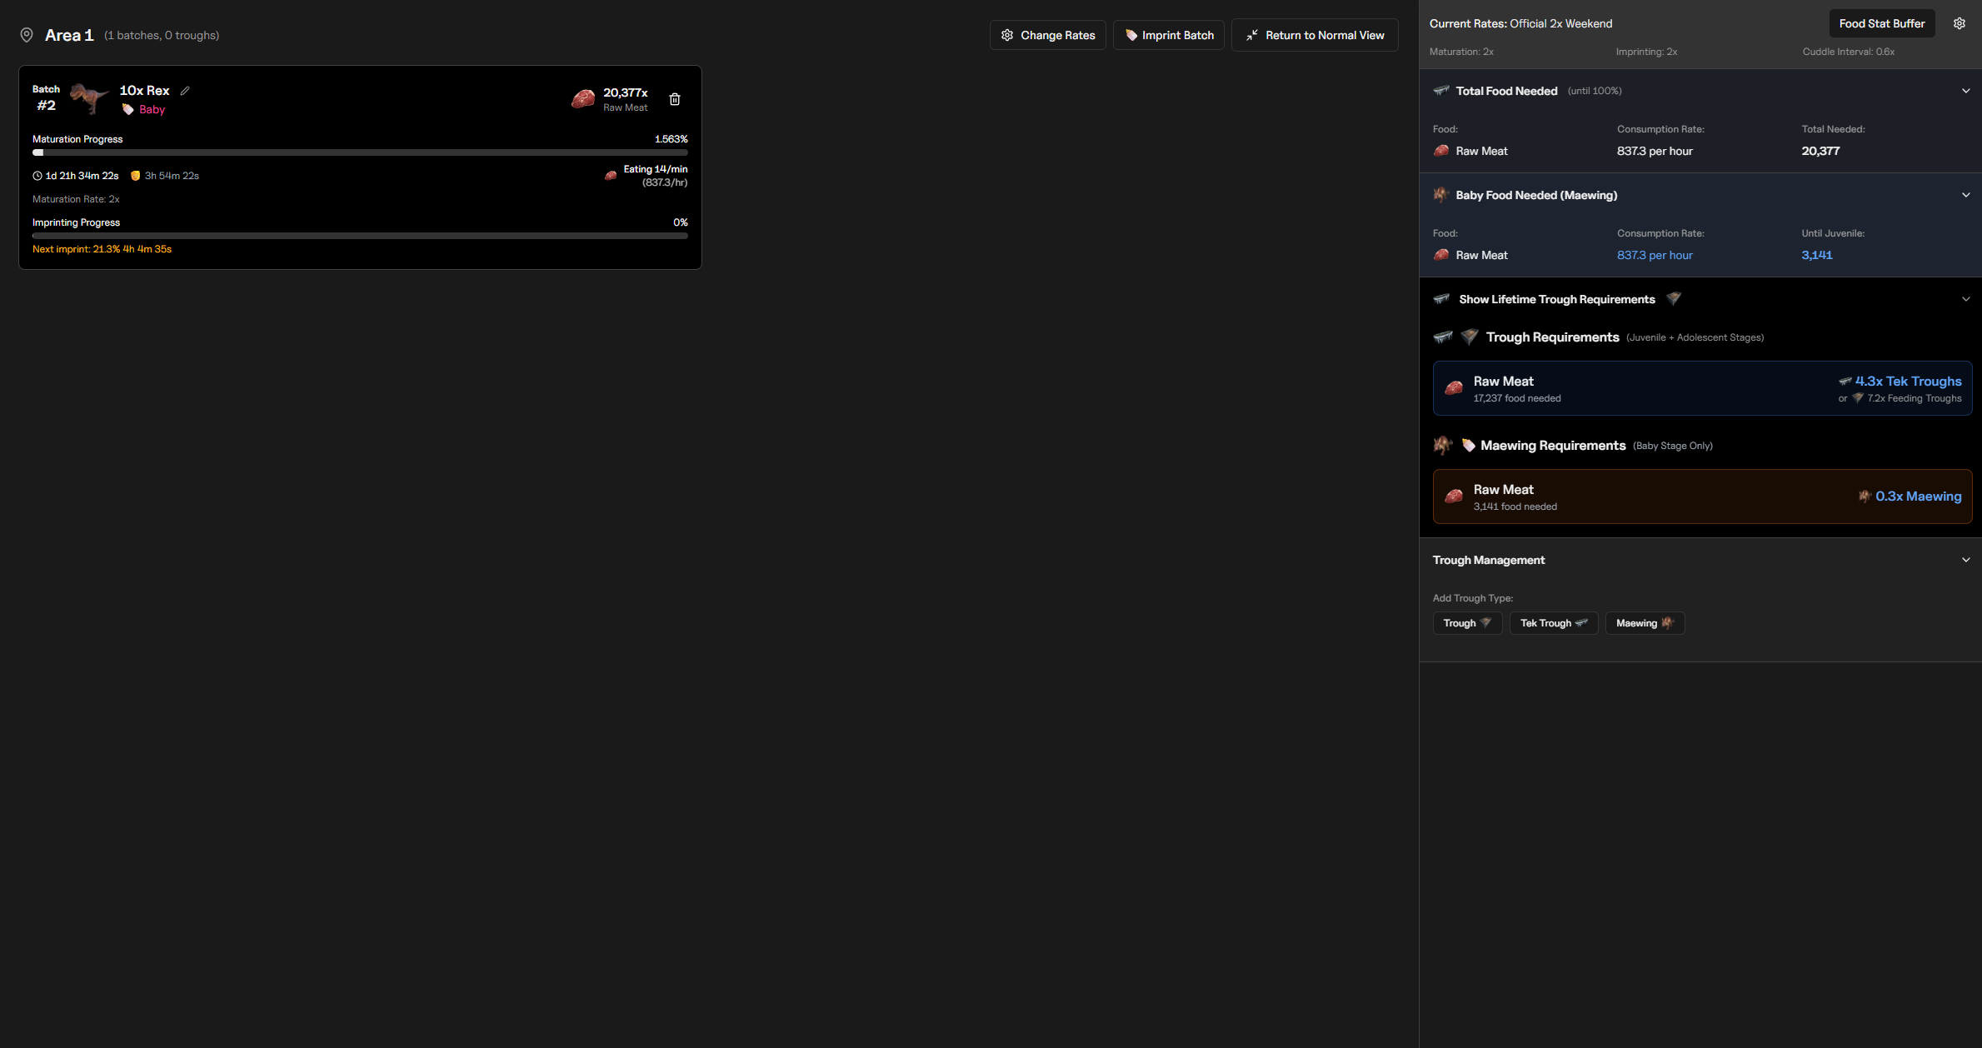Click the Rex dinosaur thumbnail in Batch #2
Screen dimensions: 1982x1048
tap(88, 98)
